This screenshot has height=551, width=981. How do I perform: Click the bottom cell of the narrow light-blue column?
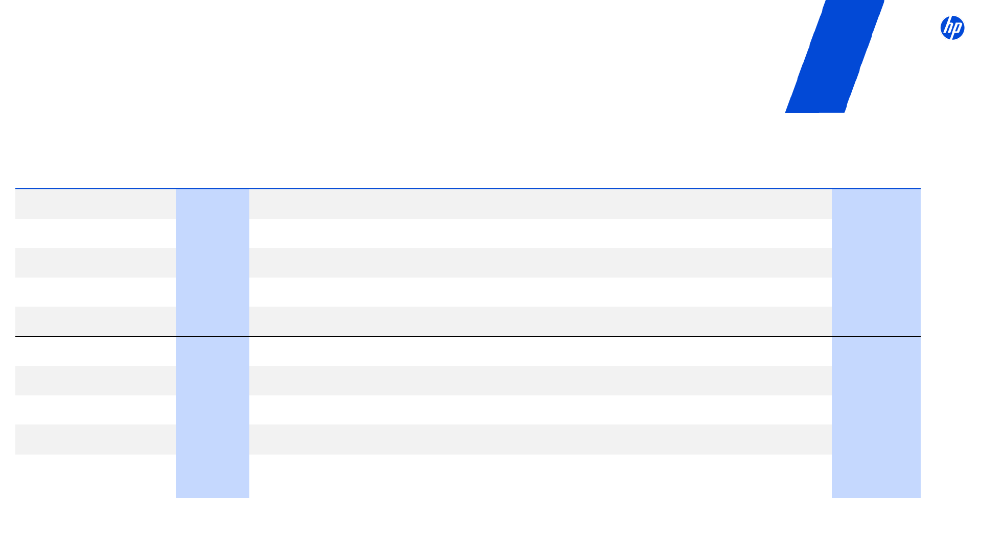coord(213,476)
